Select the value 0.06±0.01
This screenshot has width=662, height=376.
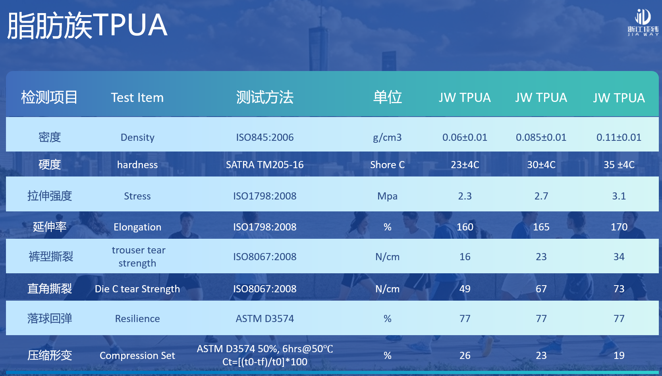465,137
